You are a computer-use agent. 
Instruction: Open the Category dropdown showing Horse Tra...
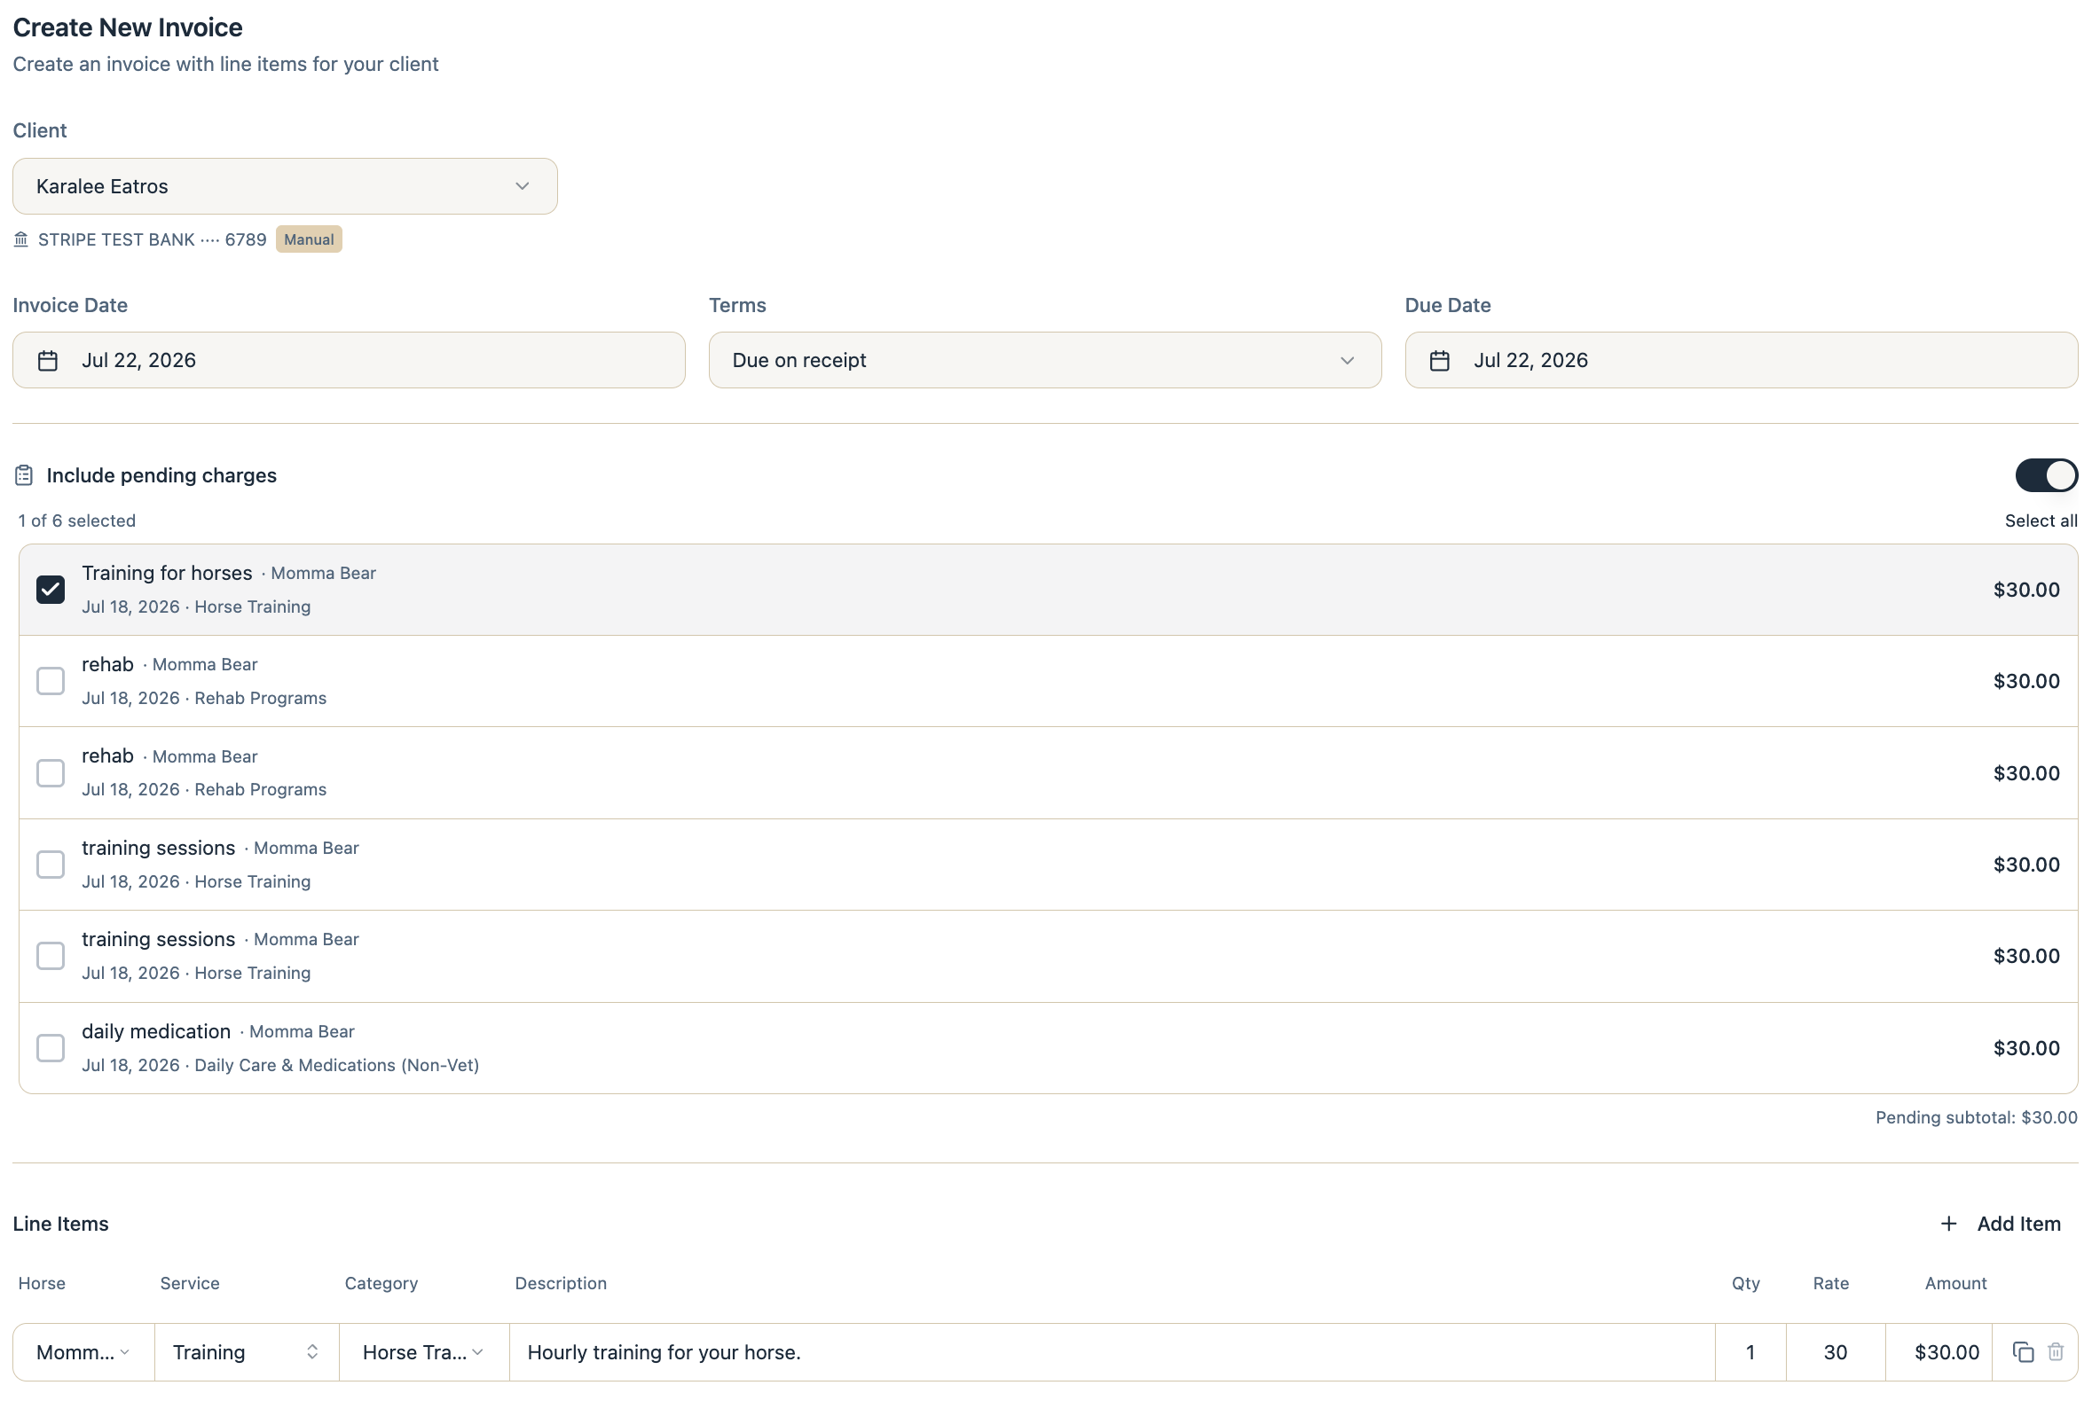(x=424, y=1352)
